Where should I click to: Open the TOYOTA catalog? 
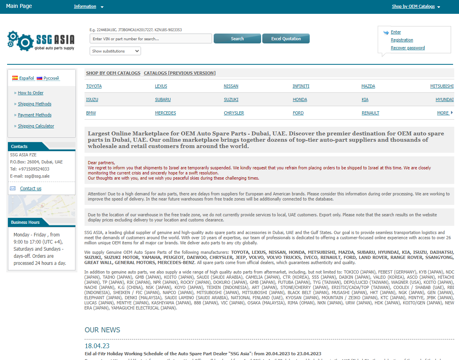(x=94, y=86)
